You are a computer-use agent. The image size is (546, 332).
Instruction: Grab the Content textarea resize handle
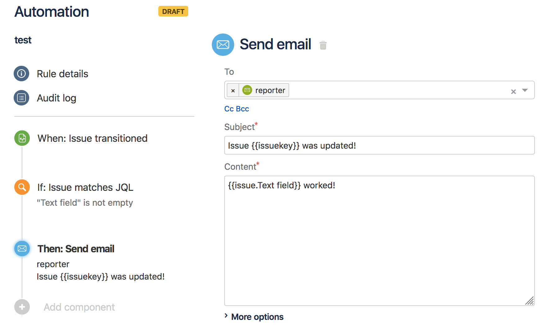(x=530, y=301)
